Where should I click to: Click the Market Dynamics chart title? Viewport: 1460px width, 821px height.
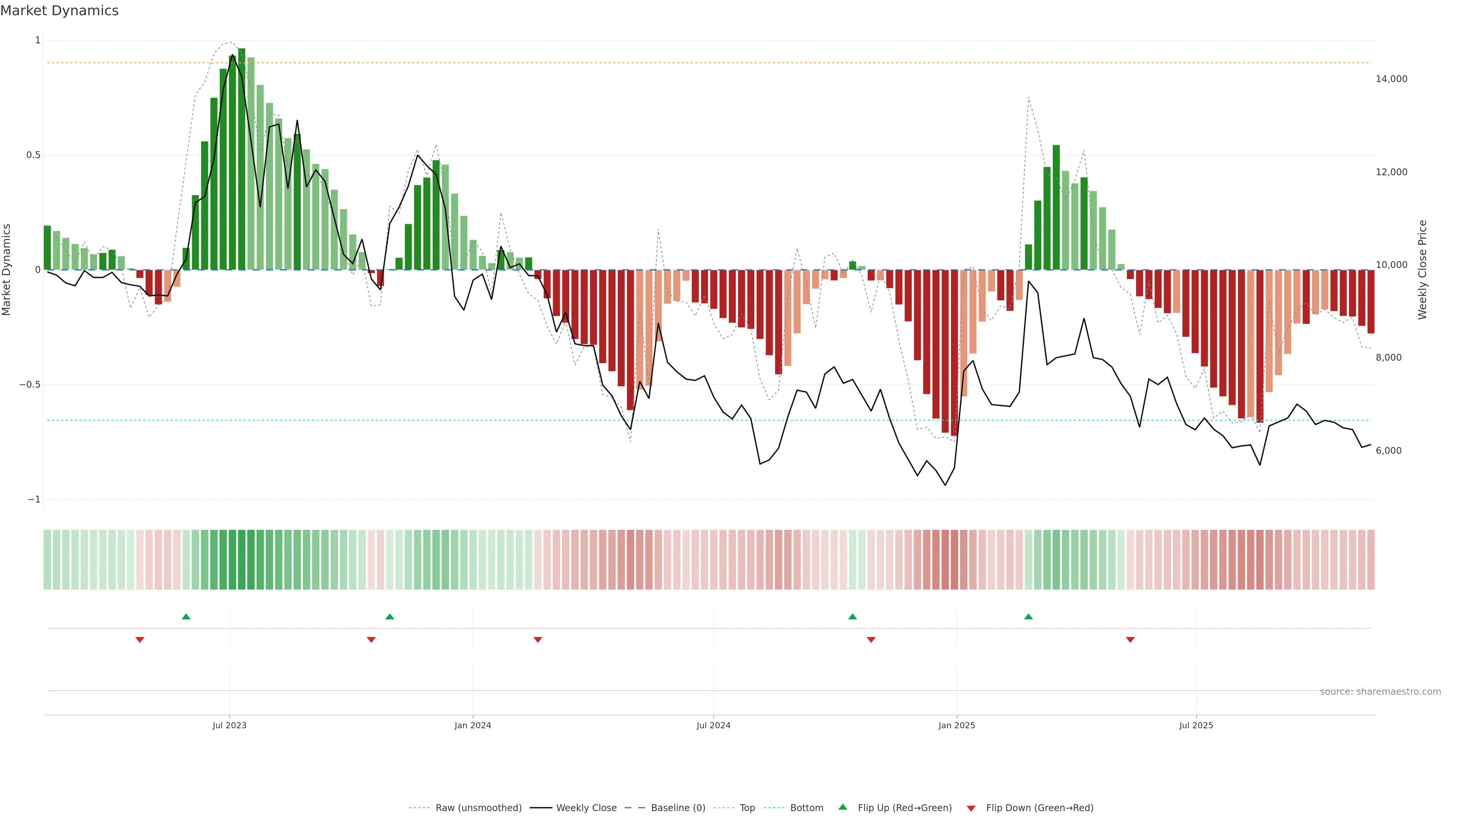[60, 11]
